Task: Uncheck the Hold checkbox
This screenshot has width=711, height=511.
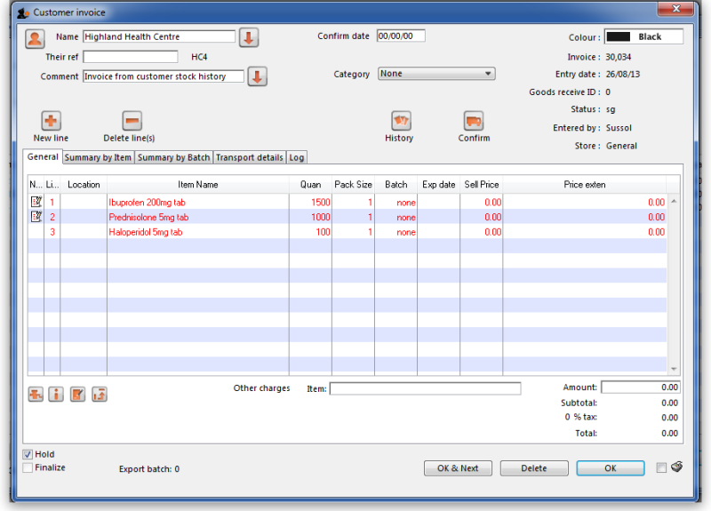Action: click(28, 455)
